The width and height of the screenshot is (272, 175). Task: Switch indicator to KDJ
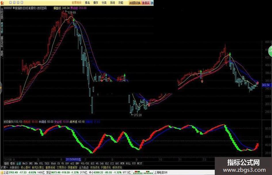tap(107, 164)
